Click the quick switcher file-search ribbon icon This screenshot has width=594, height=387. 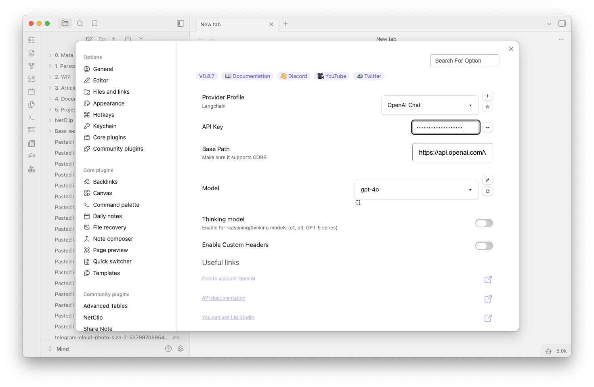click(31, 53)
